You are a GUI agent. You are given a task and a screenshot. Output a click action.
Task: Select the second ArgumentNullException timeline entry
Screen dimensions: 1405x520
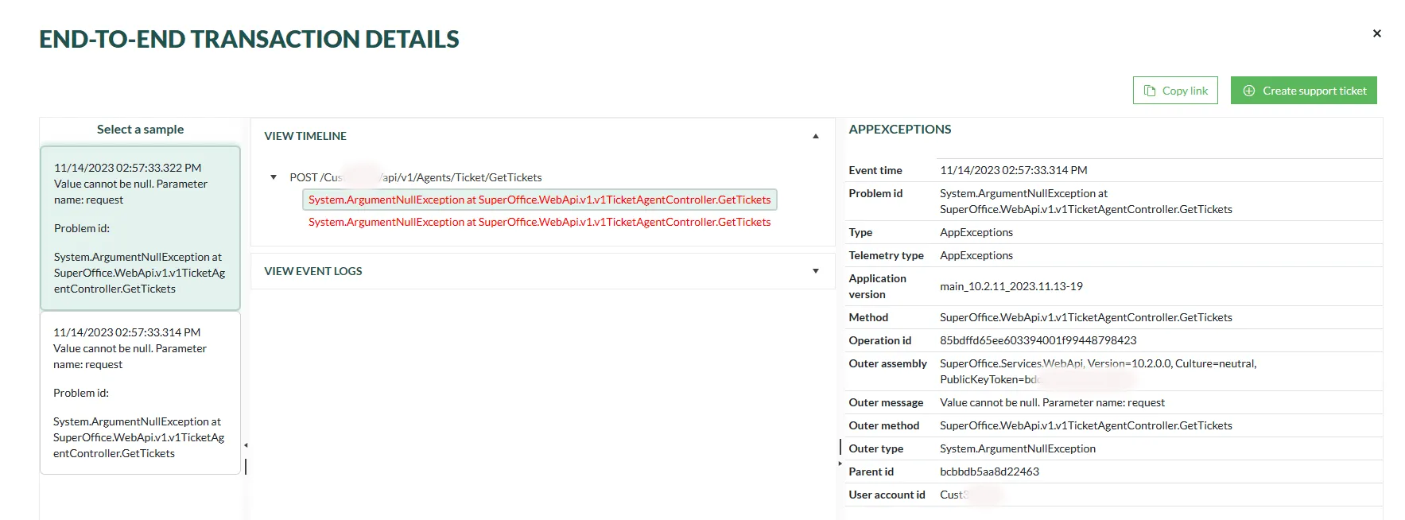539,222
